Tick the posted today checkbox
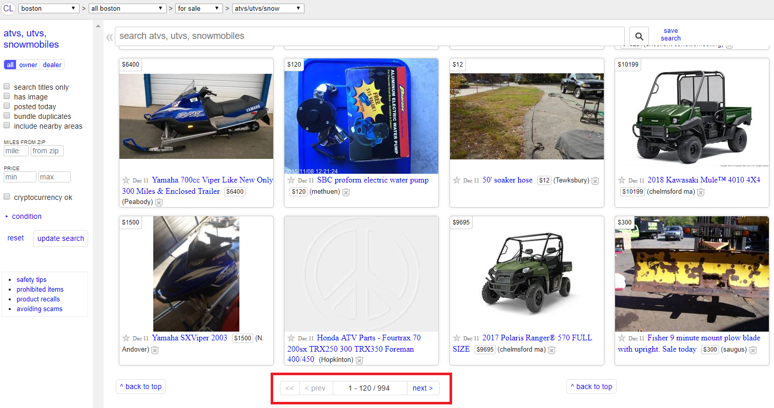This screenshot has width=774, height=408. click(7, 106)
